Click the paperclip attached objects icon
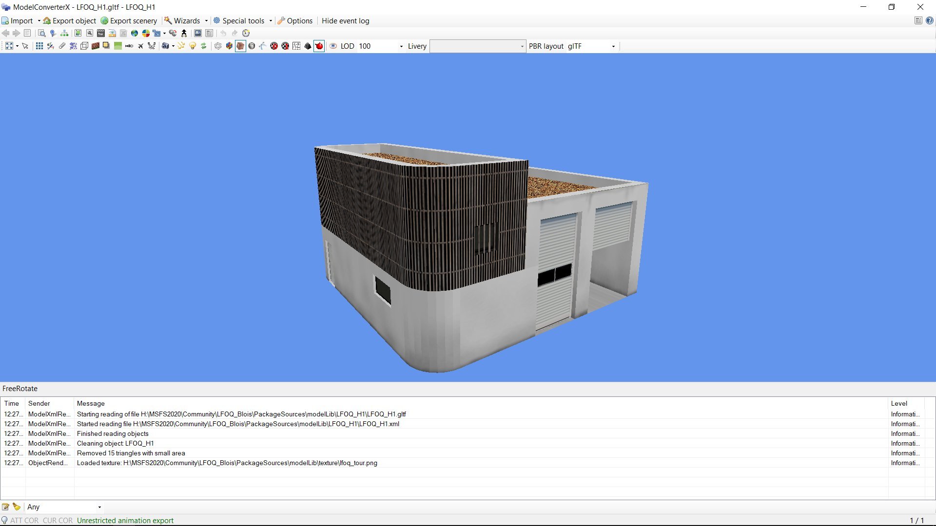 point(62,46)
